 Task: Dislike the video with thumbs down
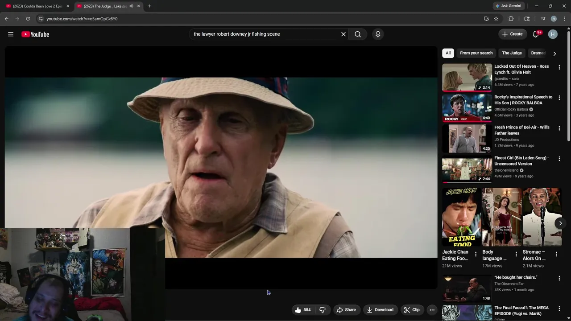point(323,310)
